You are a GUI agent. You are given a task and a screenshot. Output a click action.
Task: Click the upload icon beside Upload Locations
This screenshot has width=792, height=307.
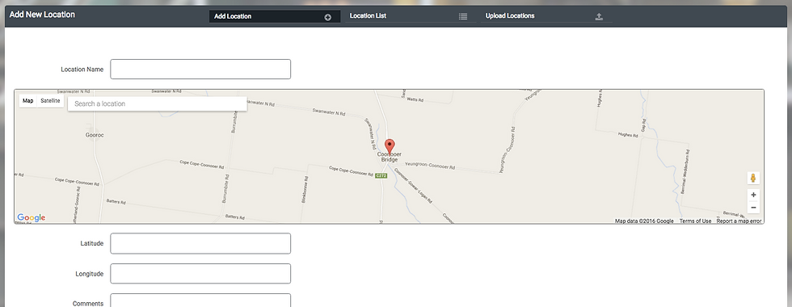point(599,16)
